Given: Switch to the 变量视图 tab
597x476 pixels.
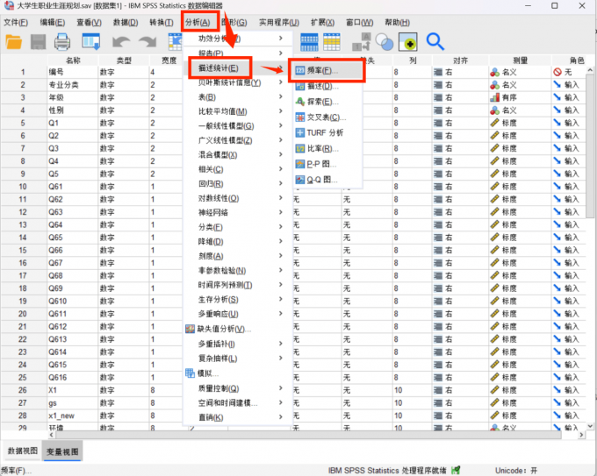Looking at the screenshot, I should (62, 451).
